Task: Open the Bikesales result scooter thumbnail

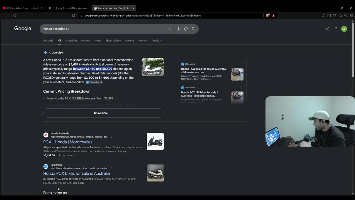Action: coord(155,173)
